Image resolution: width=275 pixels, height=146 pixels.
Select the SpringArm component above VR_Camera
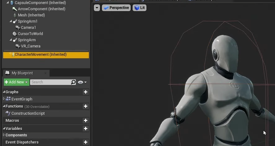pos(27,40)
